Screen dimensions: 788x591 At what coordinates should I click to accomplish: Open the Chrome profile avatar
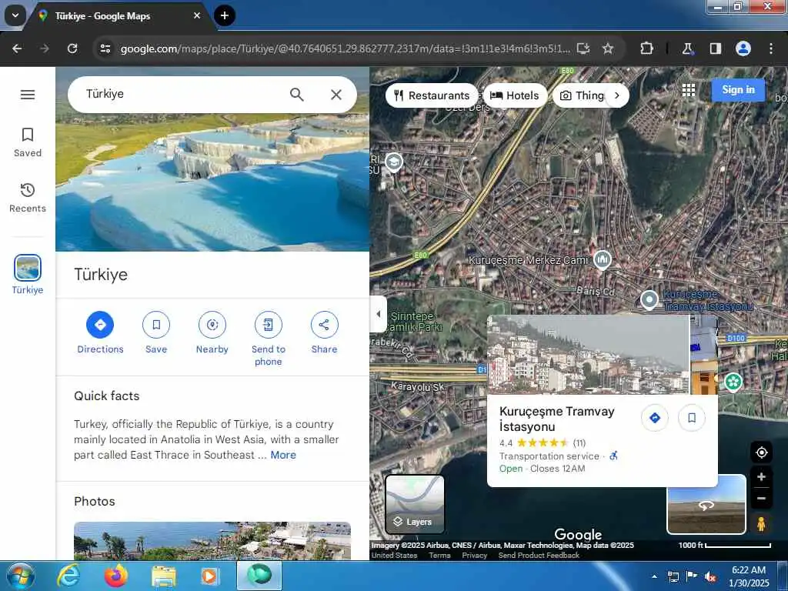coord(743,48)
